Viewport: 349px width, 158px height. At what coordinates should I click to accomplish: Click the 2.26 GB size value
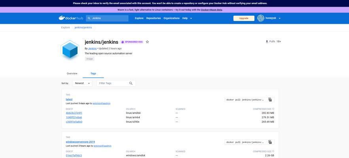[269, 155]
